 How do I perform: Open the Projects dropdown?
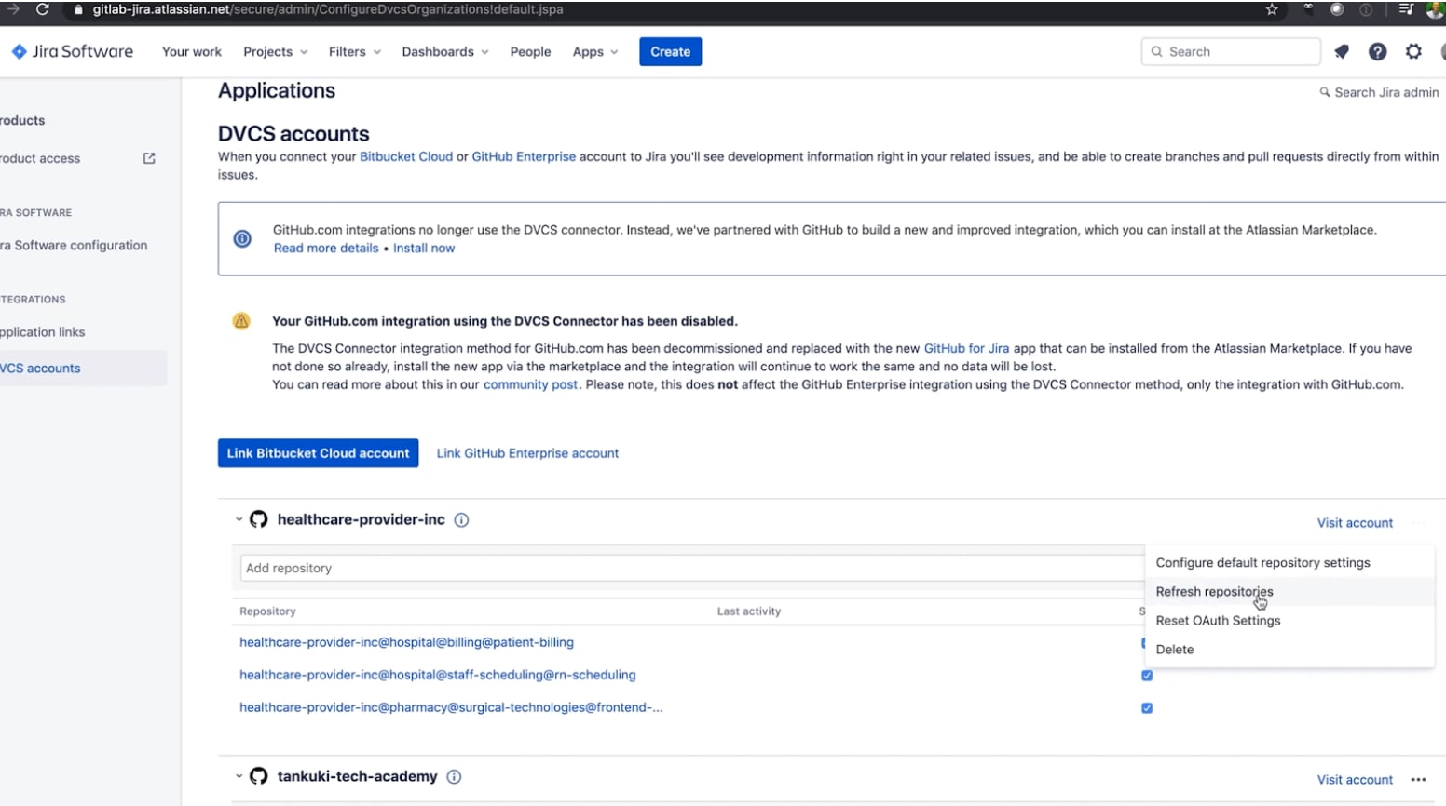275,52
